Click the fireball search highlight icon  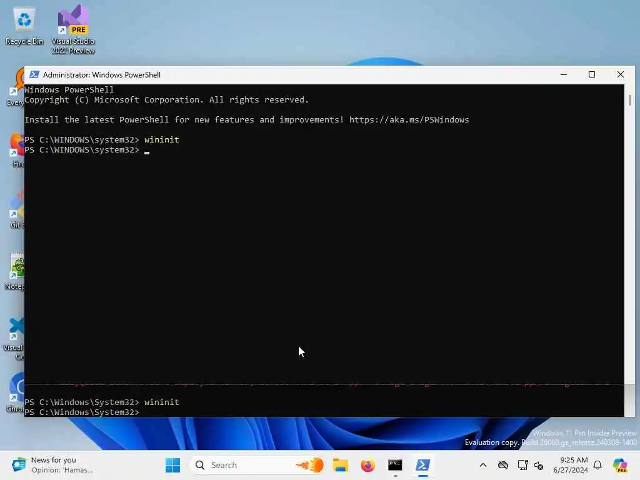(x=310, y=465)
